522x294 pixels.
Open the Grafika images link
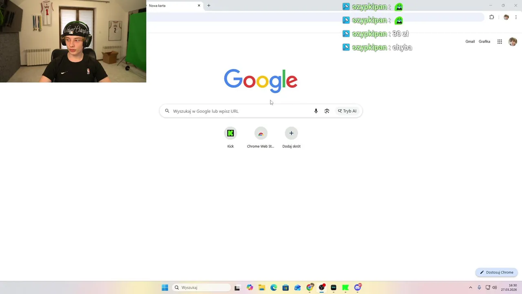point(484,42)
